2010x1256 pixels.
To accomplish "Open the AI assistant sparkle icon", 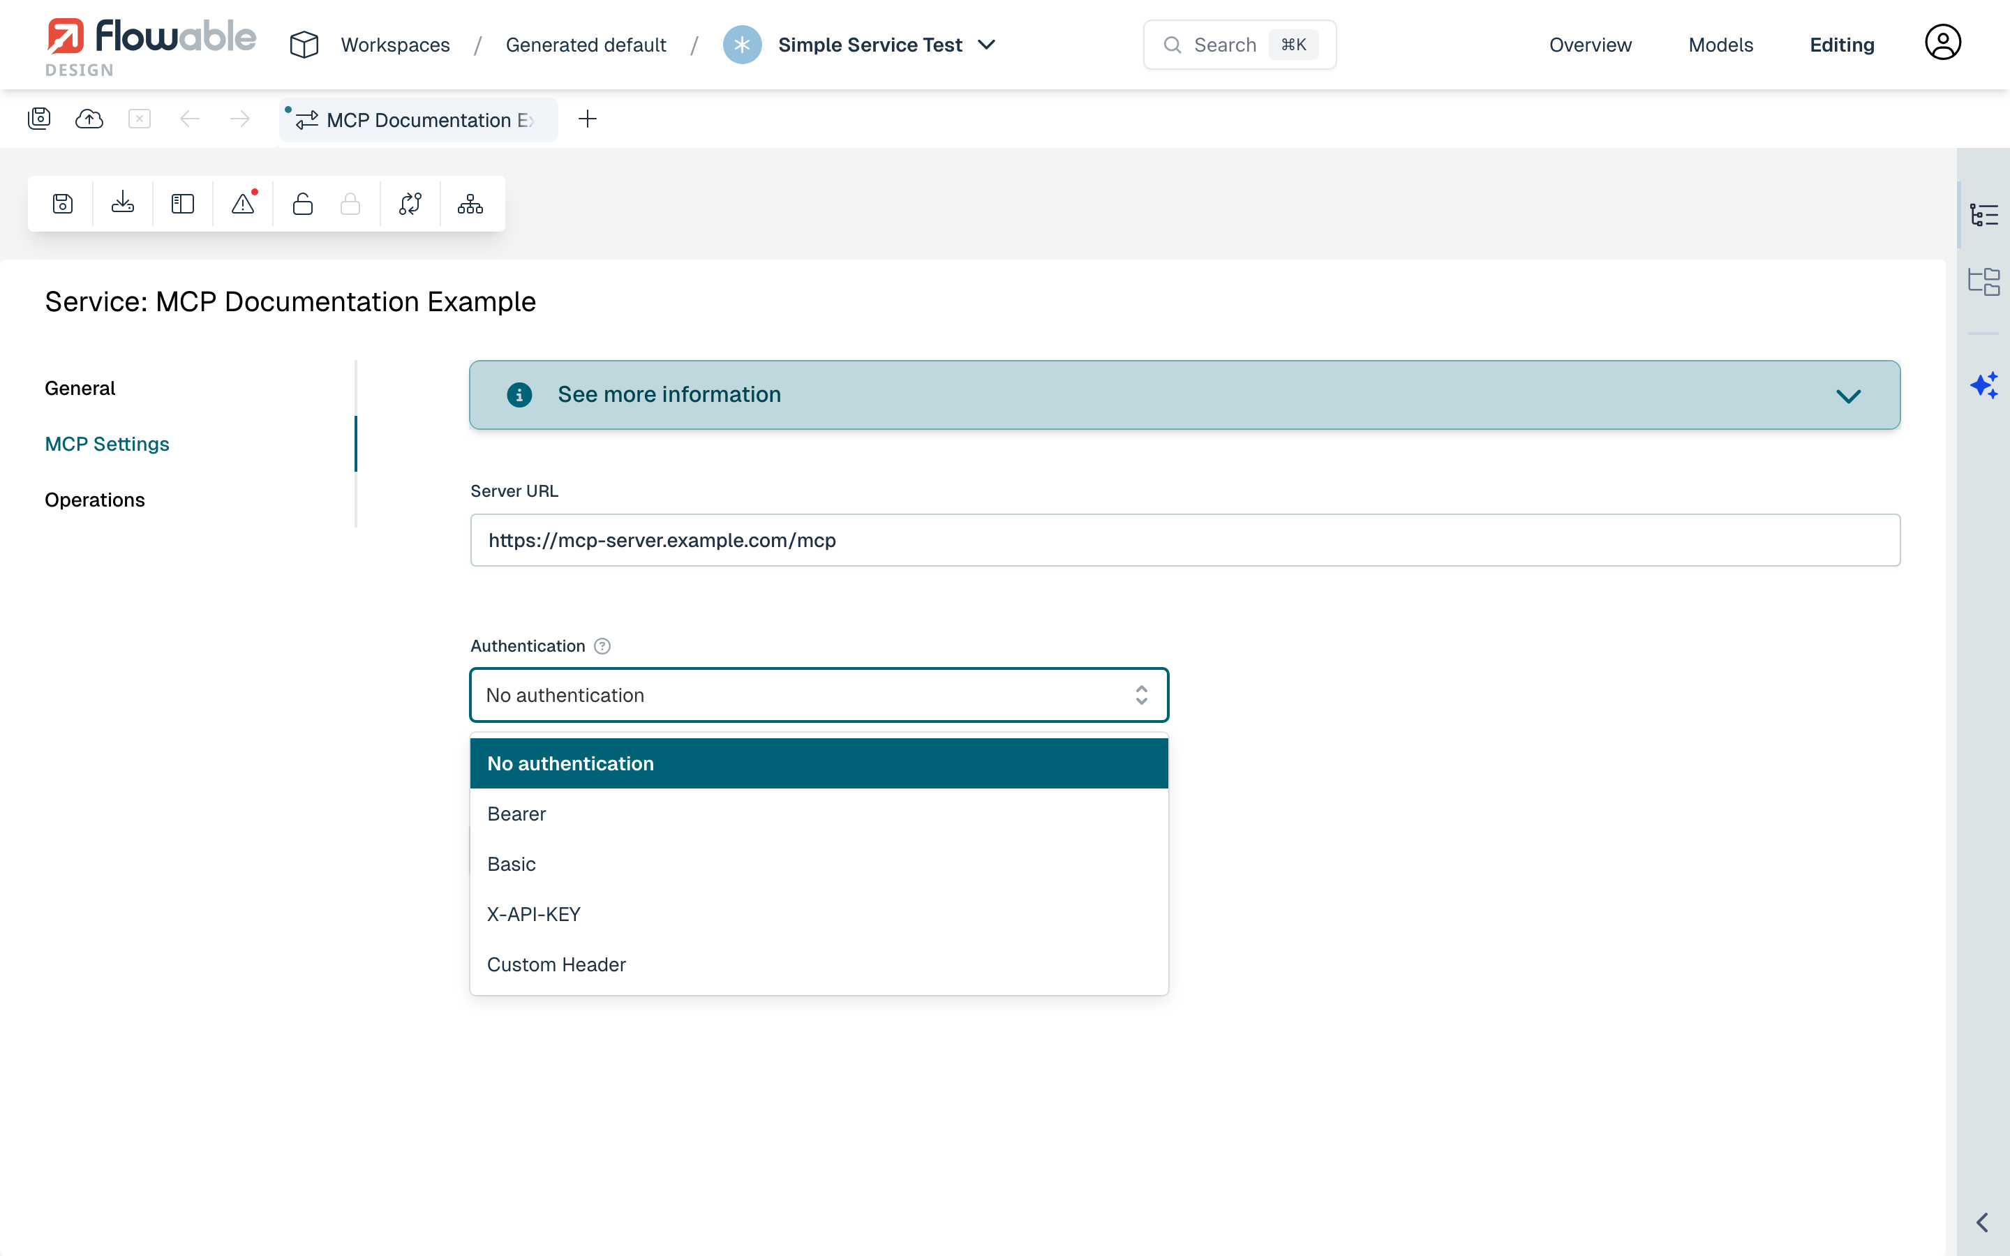I will [1985, 384].
